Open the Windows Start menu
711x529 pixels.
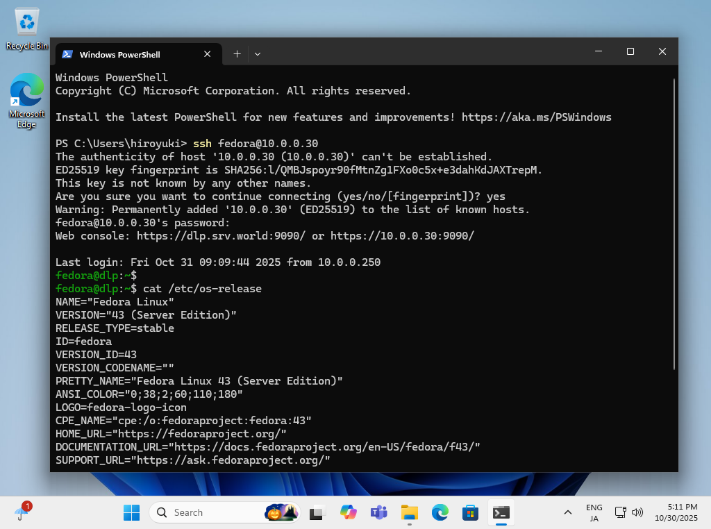coord(131,512)
